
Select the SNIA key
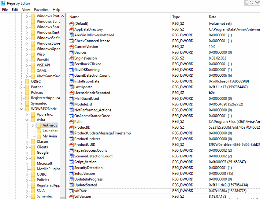pyautogui.click(x=40, y=190)
